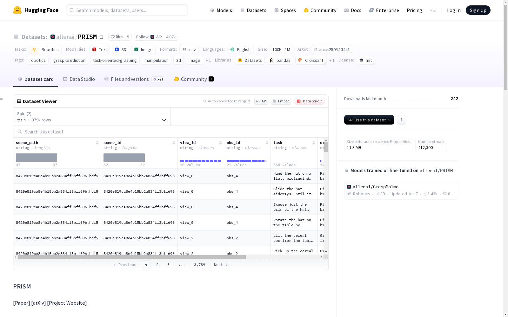Sort by obs_id column sort icon
508x317 pixels.
[x=267, y=143]
